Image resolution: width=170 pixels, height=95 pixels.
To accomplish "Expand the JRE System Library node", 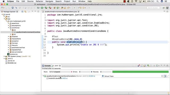I will click(4, 56).
